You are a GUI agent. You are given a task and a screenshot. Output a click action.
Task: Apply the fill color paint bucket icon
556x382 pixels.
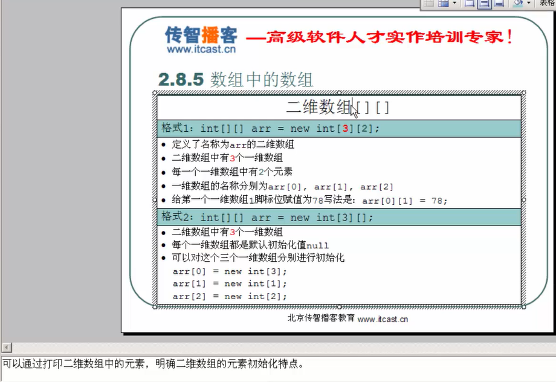click(518, 3)
